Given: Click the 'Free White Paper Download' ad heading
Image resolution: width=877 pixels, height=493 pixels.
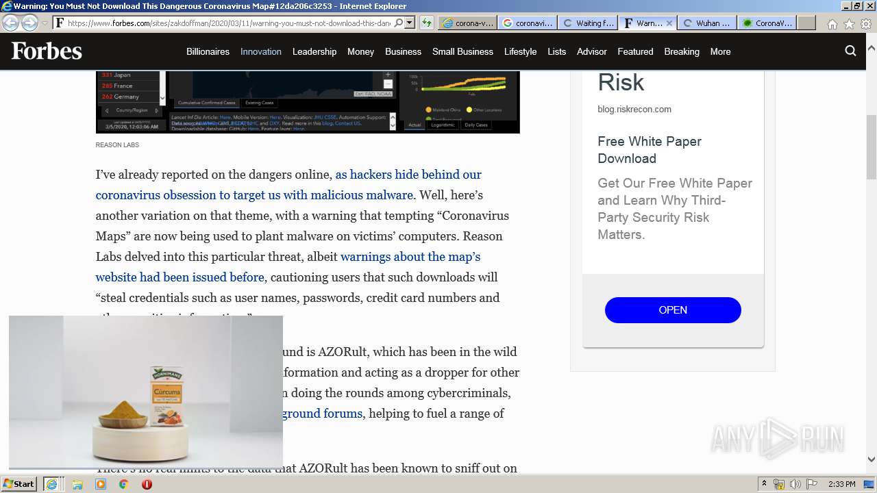Looking at the screenshot, I should tap(650, 150).
